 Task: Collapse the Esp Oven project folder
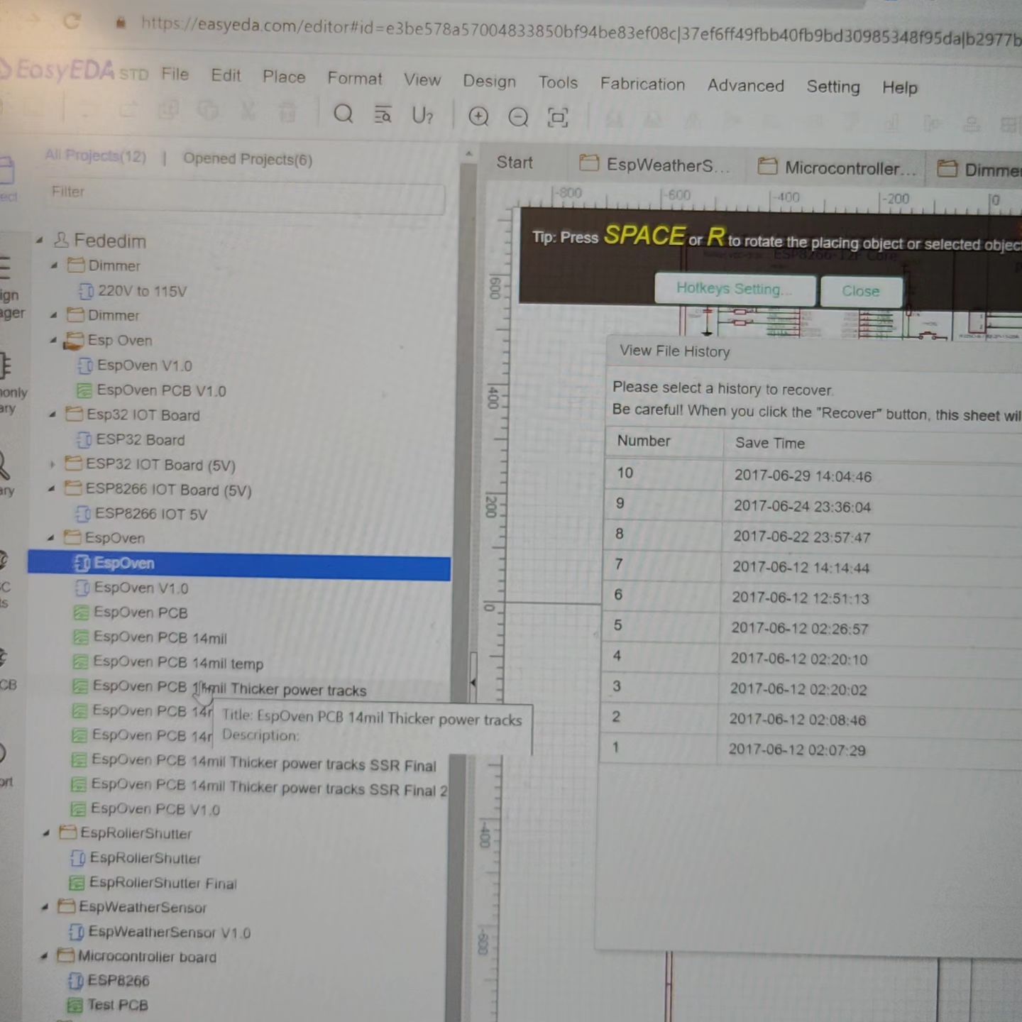point(53,340)
